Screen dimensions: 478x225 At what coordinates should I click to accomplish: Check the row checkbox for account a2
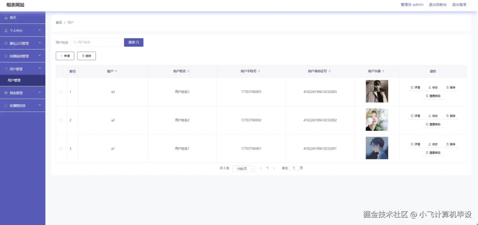click(61, 120)
